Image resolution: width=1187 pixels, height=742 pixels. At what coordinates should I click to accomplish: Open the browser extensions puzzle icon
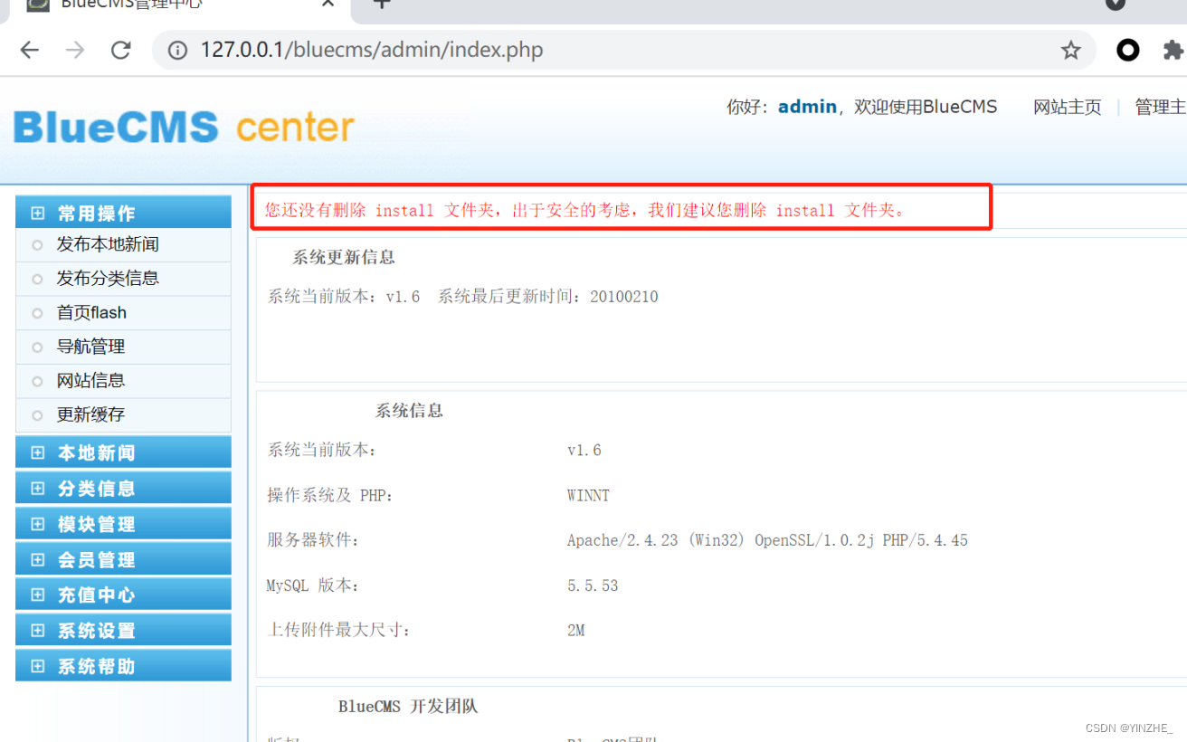point(1172,50)
